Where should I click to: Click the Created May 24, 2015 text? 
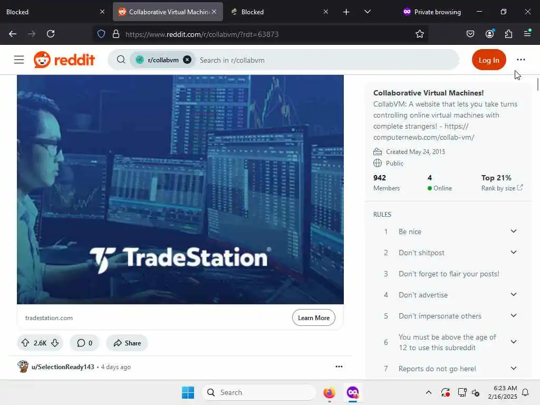coord(416,151)
